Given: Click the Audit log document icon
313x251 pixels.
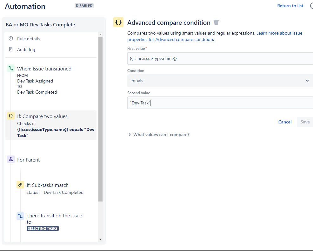Looking at the screenshot, I should click(x=11, y=50).
